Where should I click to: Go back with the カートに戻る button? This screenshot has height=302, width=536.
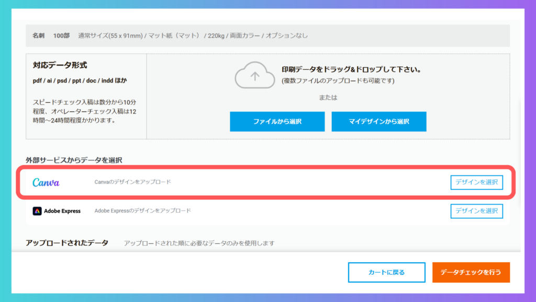point(386,272)
